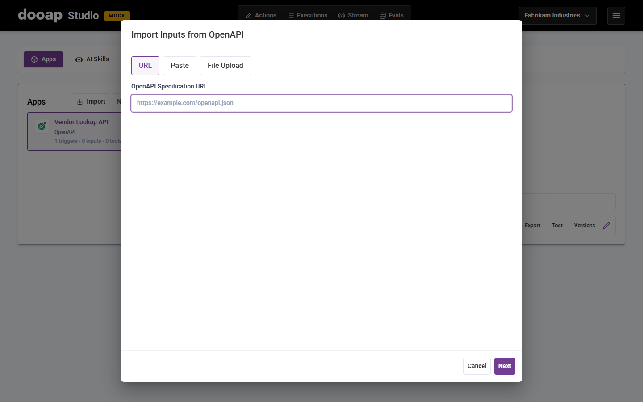This screenshot has height=402, width=643.
Task: Click the AI Skills robot icon
Action: 79,59
